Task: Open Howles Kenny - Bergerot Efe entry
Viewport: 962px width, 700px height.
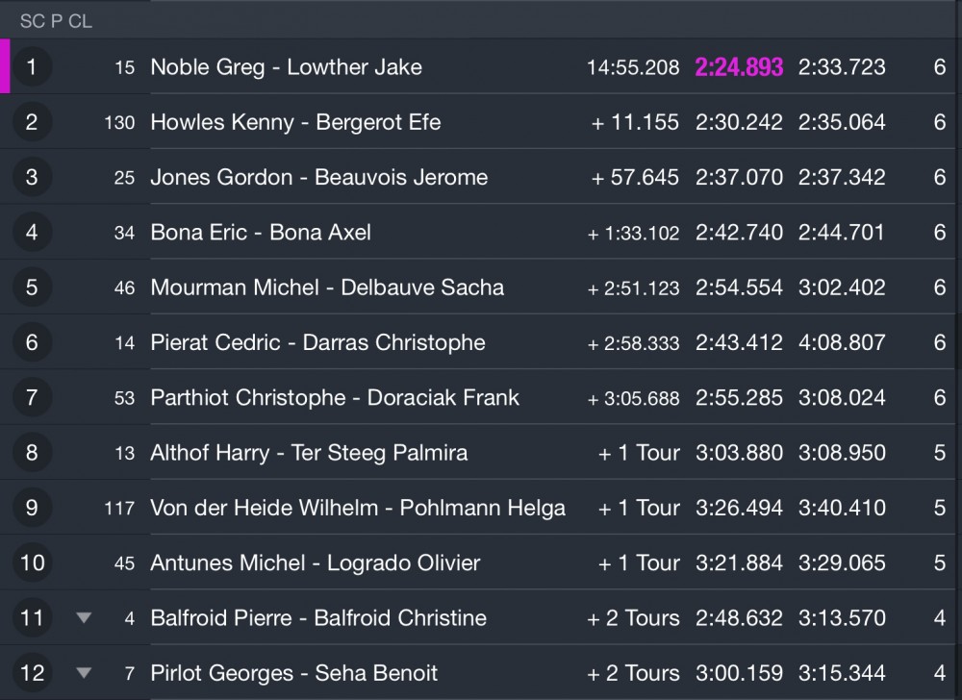Action: 295,122
